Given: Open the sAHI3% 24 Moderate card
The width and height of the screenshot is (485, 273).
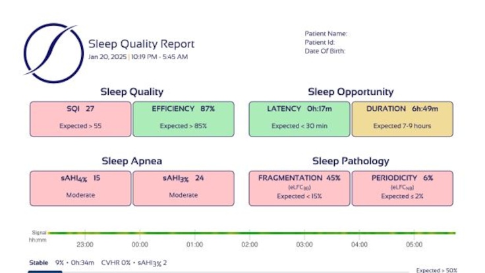Looking at the screenshot, I should 183,188.
